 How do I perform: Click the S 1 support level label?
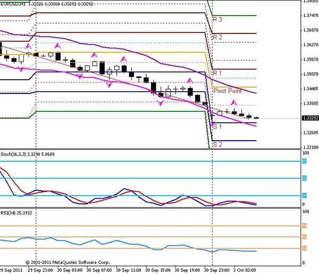pos(217,127)
